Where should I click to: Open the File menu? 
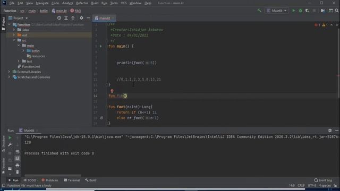(x=12, y=3)
